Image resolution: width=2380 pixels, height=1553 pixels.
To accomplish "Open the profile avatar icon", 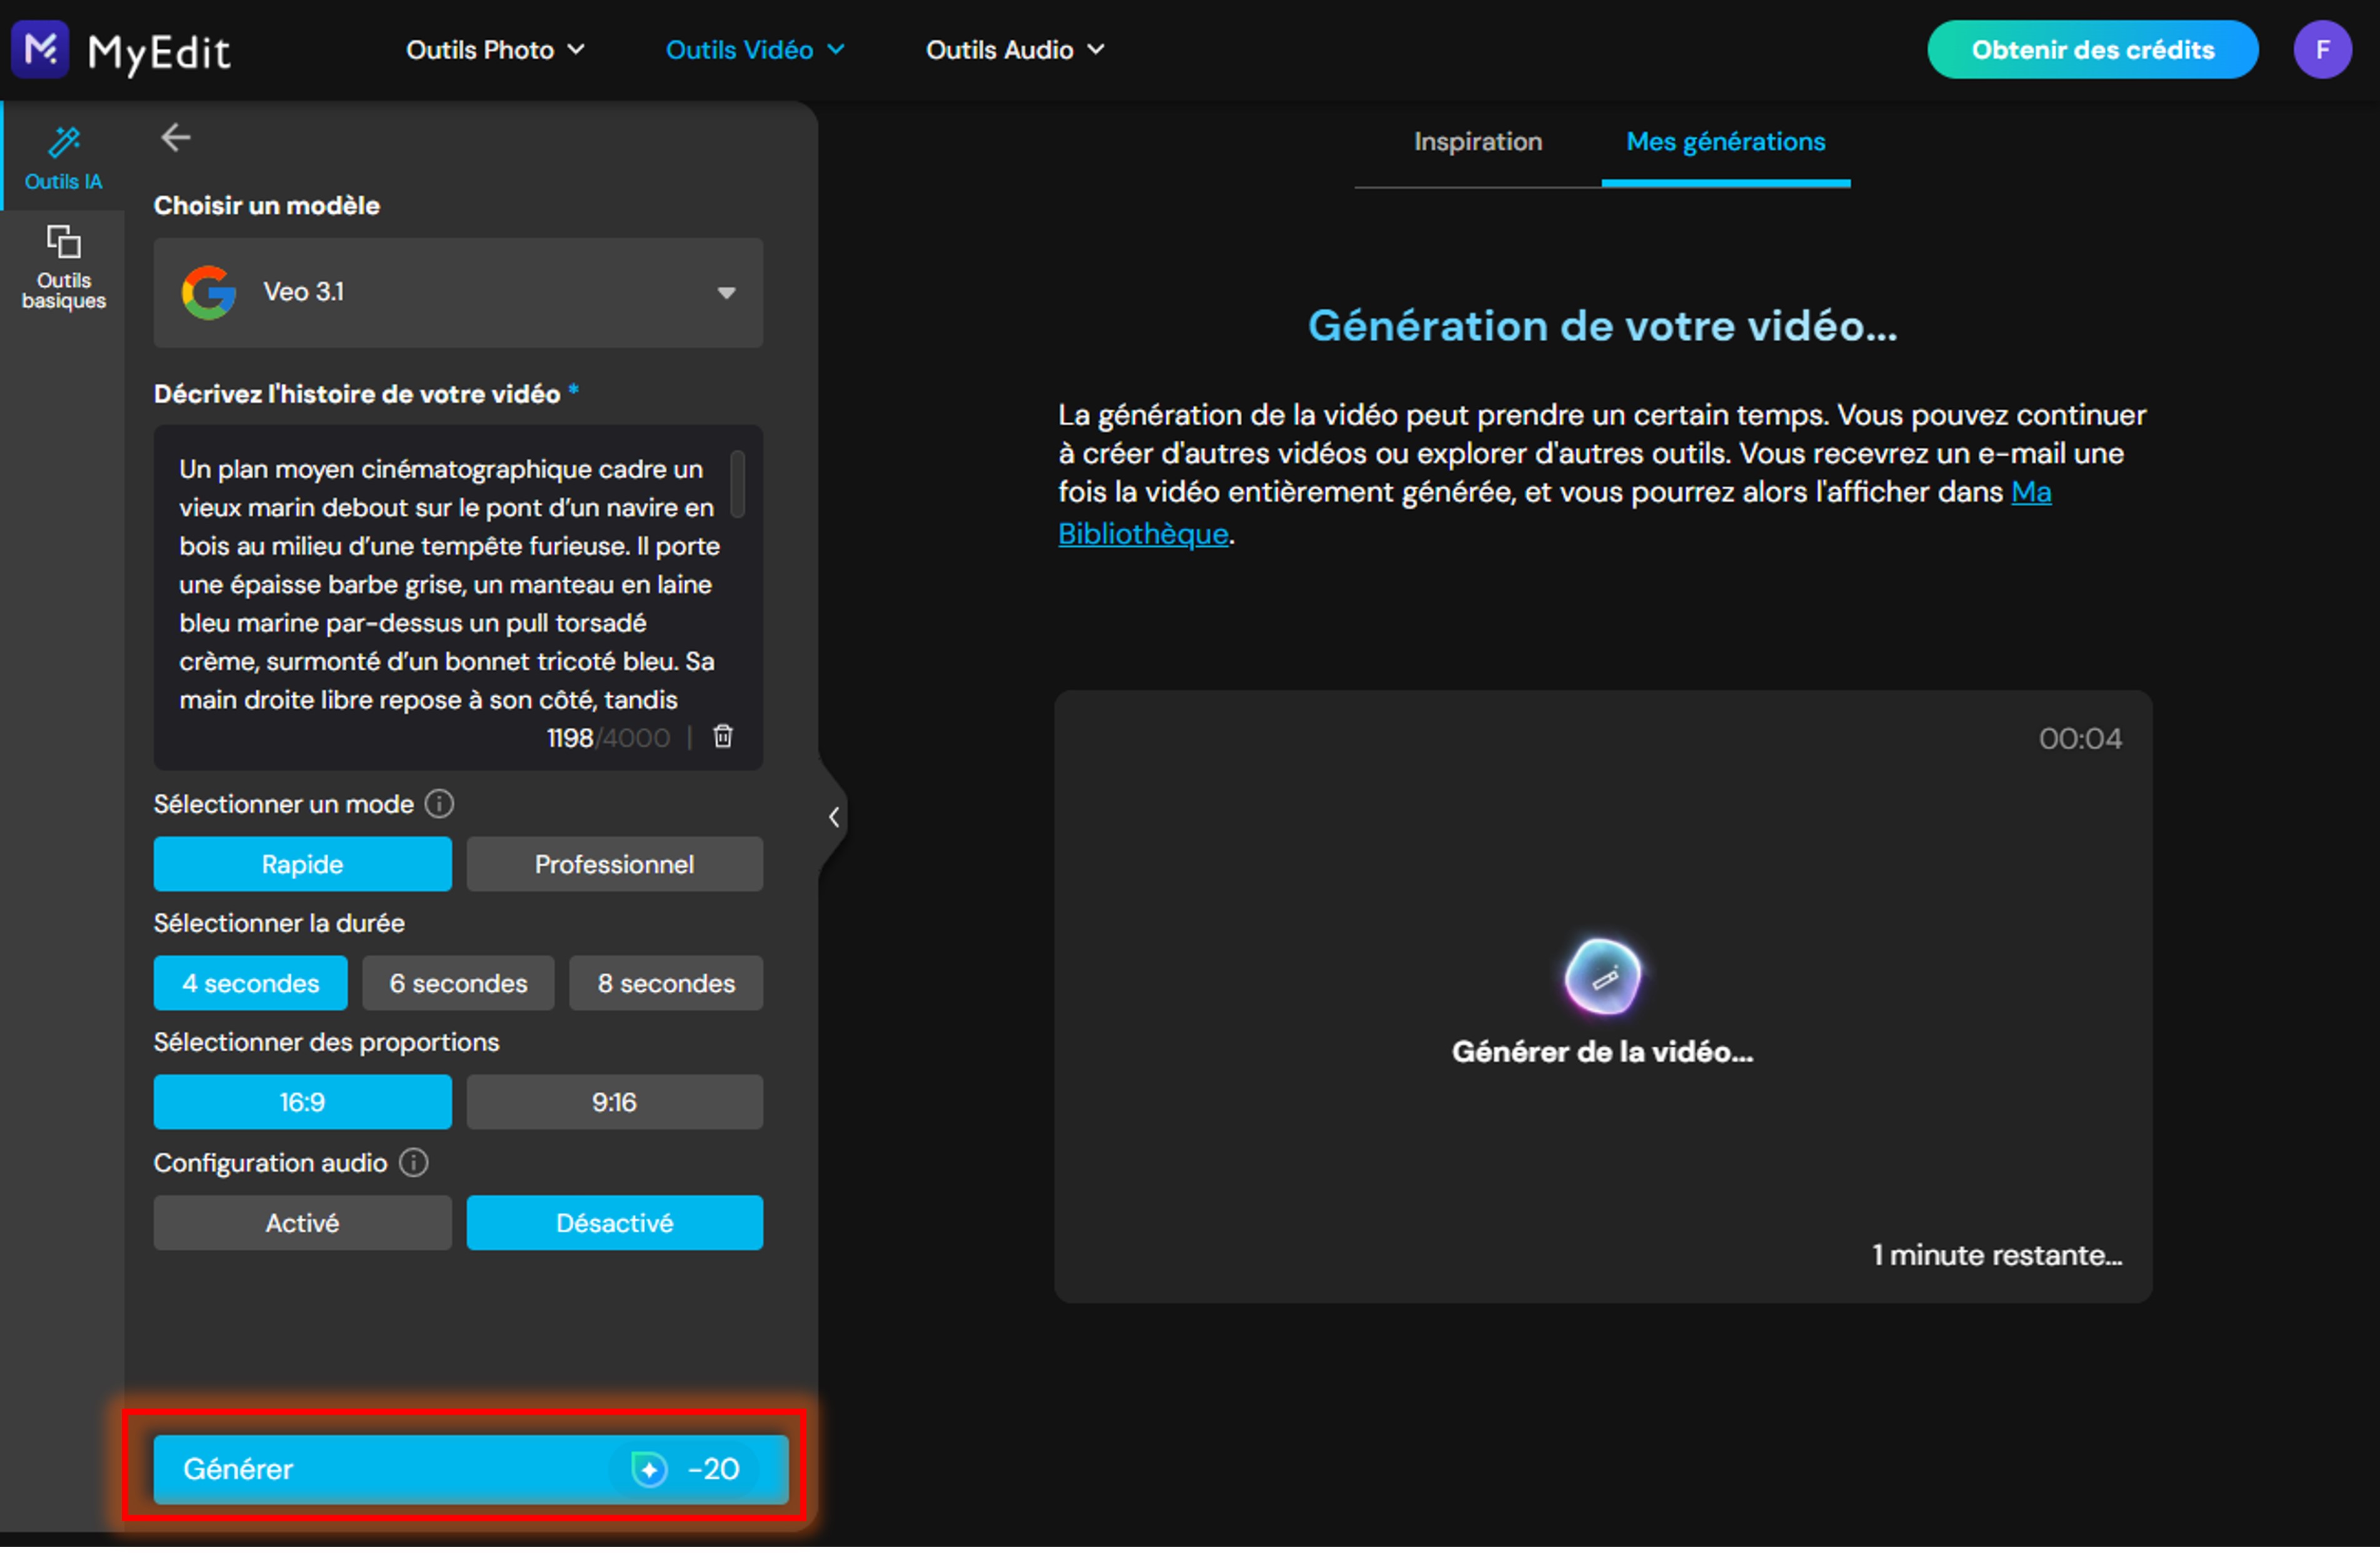I will 2323,49.
